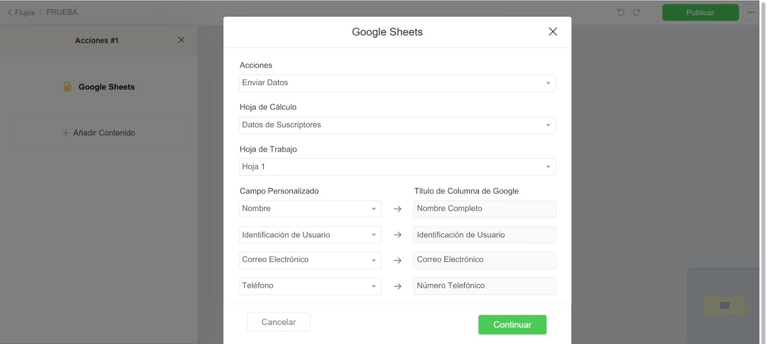
Task: Click the Acciones #1 panel title
Action: pos(97,40)
